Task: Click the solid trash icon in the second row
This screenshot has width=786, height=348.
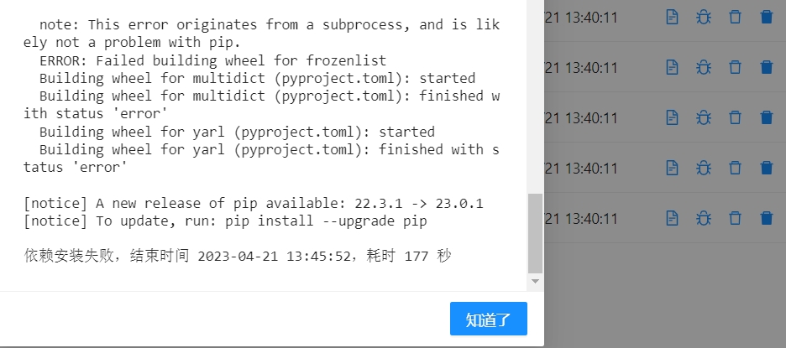Action: 766,67
